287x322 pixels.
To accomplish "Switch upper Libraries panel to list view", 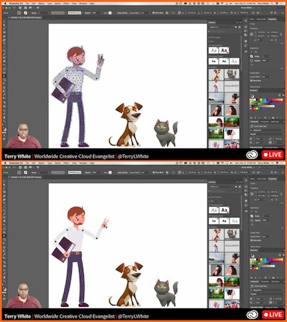I will (x=240, y=27).
